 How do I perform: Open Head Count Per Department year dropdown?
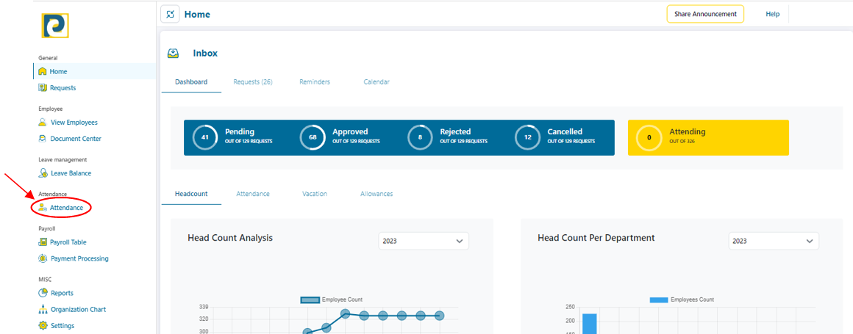click(x=774, y=241)
